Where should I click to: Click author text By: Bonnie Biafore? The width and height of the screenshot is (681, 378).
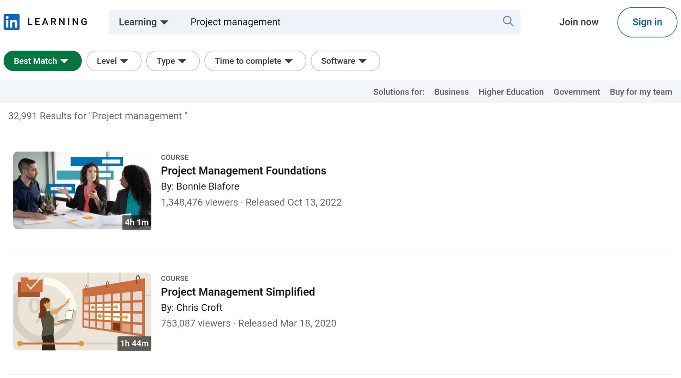tap(200, 186)
